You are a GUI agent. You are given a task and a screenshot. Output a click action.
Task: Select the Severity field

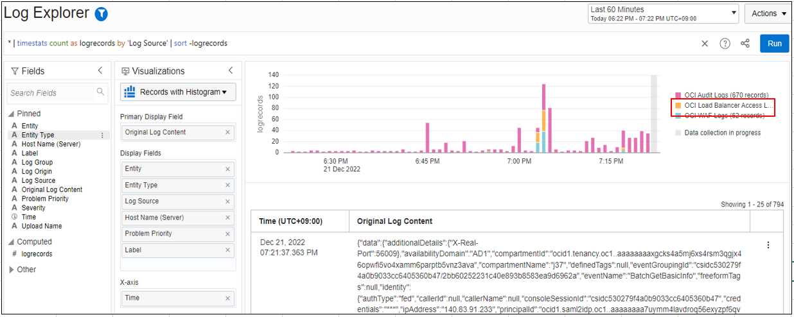point(33,208)
